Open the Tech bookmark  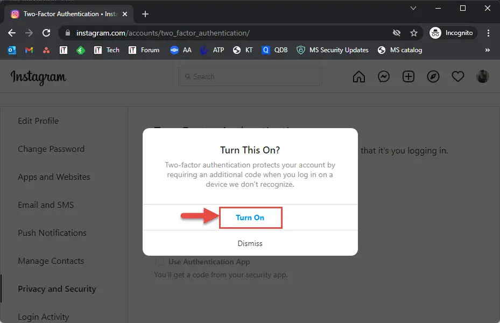click(107, 50)
